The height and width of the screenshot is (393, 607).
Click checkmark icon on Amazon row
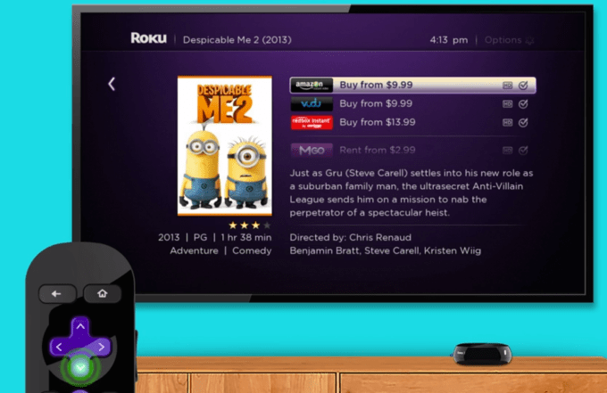523,85
